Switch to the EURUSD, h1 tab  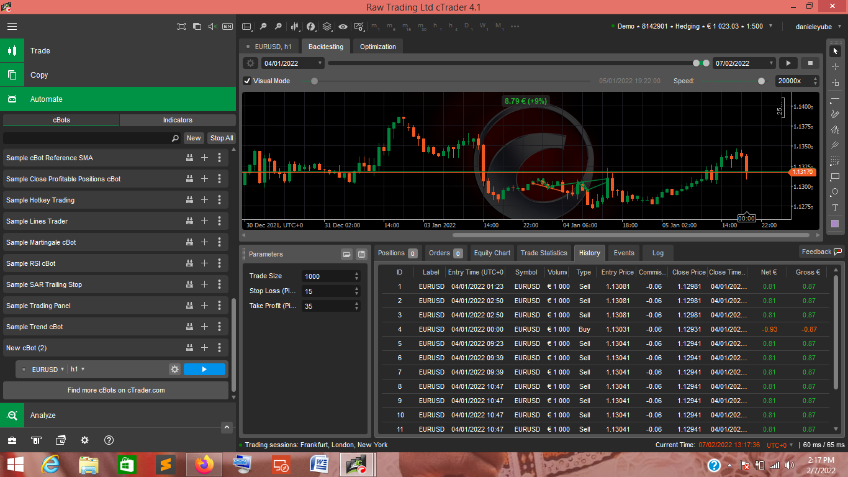coord(269,47)
